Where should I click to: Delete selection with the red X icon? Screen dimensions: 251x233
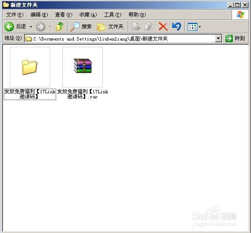point(163,27)
